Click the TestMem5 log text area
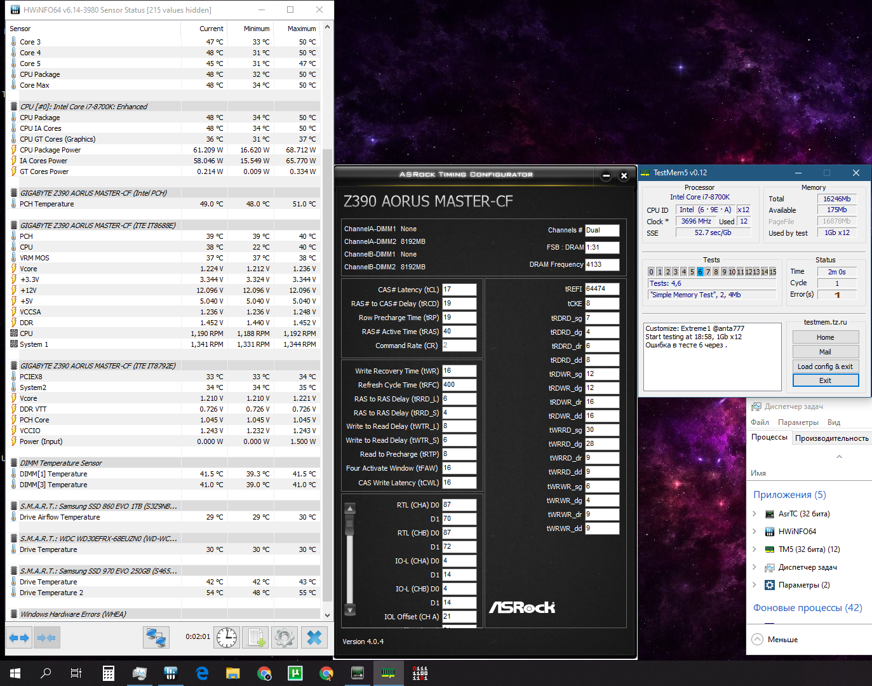This screenshot has width=872, height=686. click(713, 357)
